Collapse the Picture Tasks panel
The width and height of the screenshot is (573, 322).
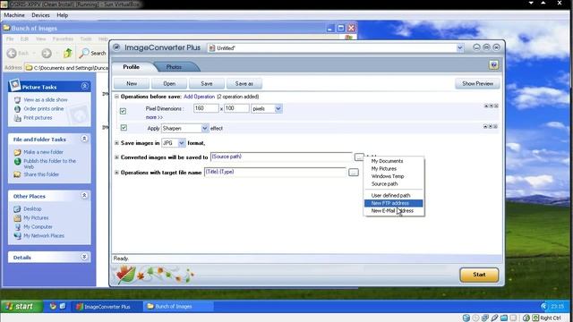(x=84, y=86)
